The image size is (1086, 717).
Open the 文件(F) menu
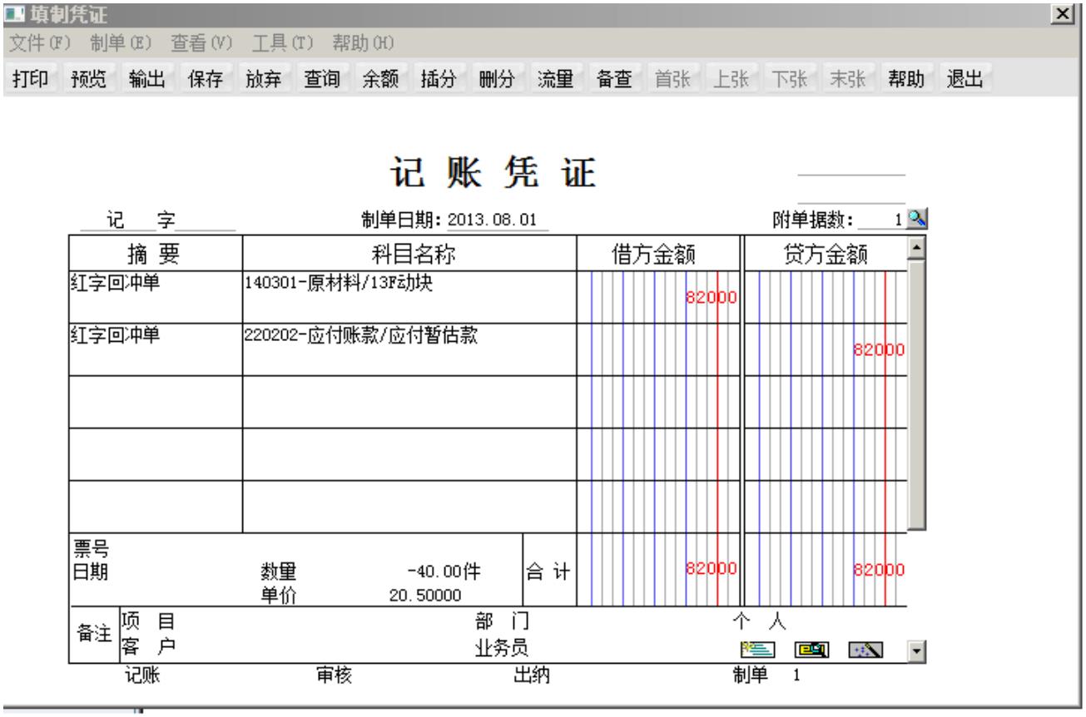(x=41, y=42)
